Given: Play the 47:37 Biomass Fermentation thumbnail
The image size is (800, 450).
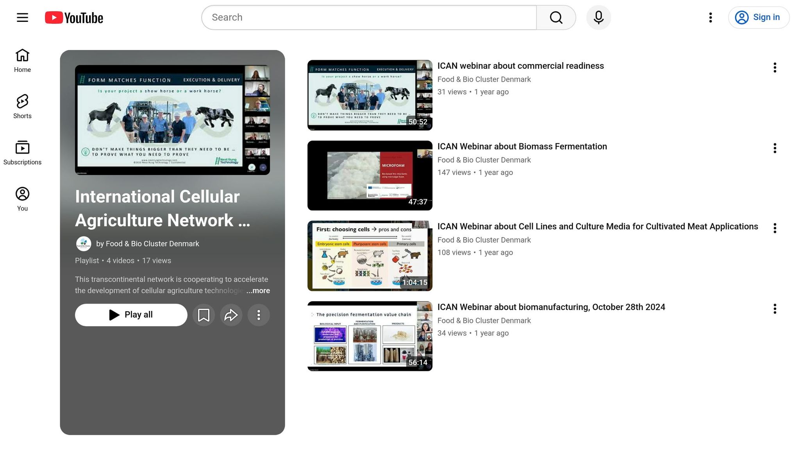Looking at the screenshot, I should point(370,175).
